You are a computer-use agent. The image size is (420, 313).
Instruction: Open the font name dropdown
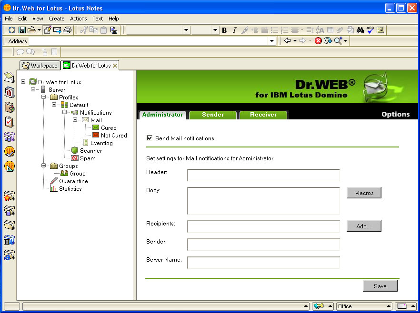point(186,30)
